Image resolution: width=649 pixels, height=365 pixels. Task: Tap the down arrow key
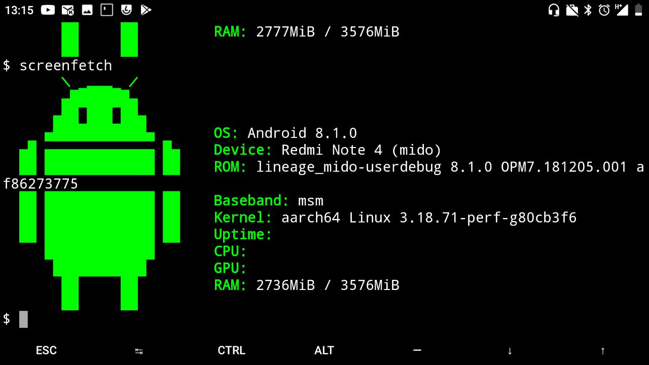point(510,351)
